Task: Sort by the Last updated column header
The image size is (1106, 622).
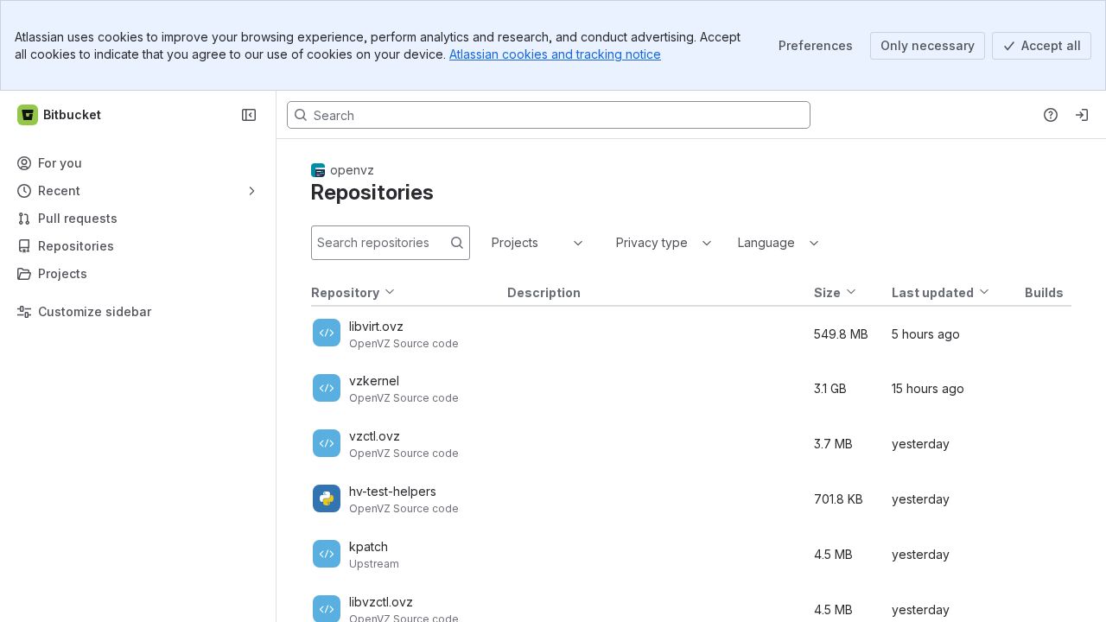Action: point(940,293)
